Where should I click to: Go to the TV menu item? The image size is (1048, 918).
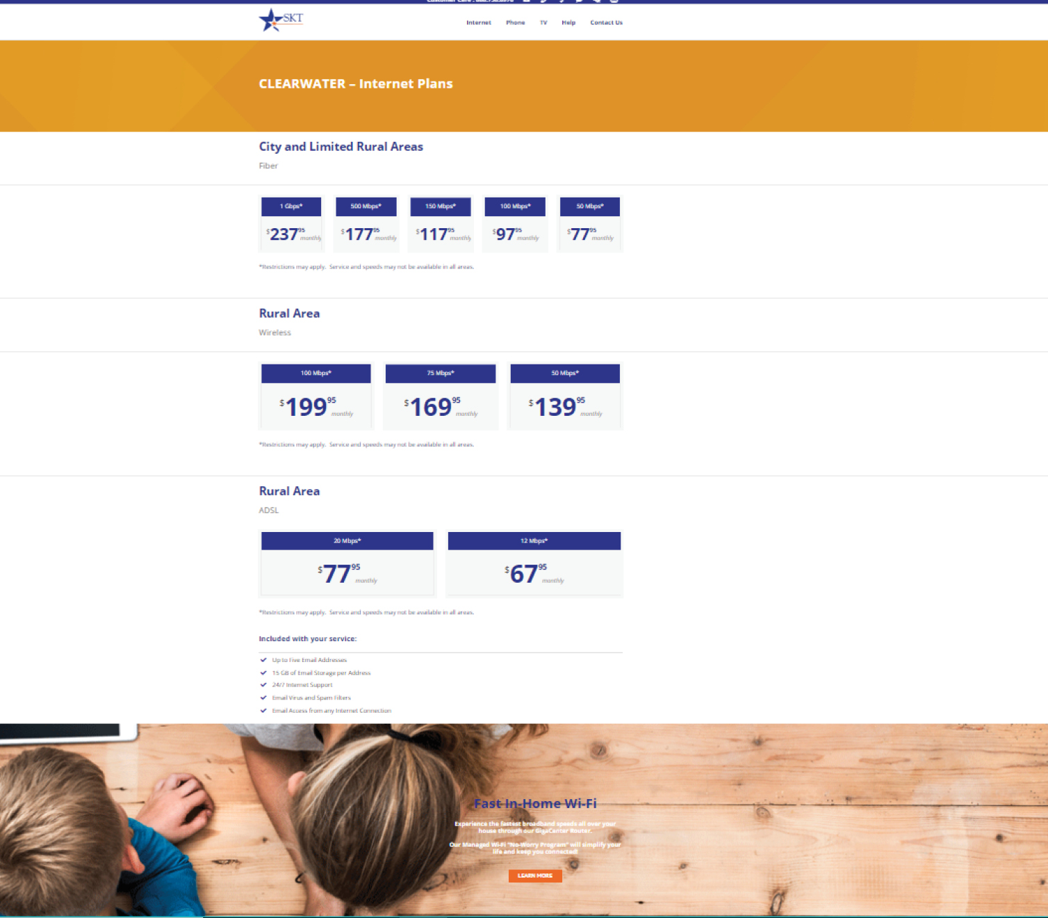click(x=543, y=23)
